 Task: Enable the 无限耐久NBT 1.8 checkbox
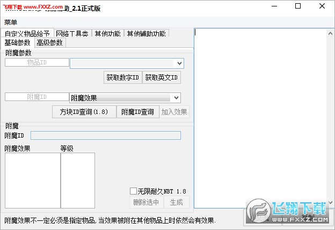(133, 191)
